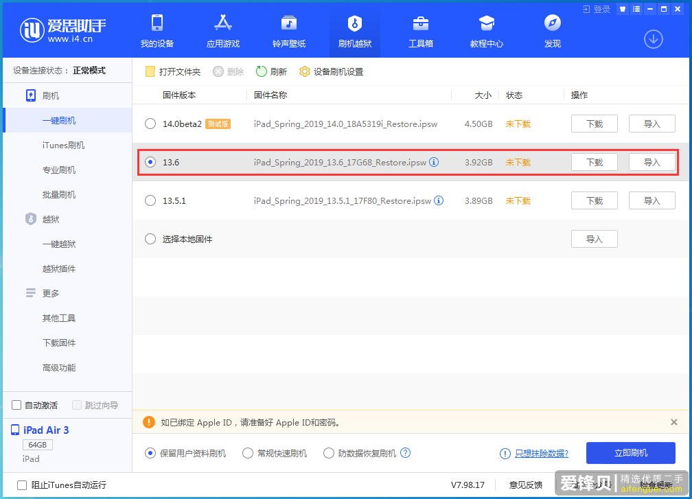Open help icon beside 防数据恢复刷机
Image resolution: width=692 pixels, height=499 pixels.
pyautogui.click(x=405, y=453)
